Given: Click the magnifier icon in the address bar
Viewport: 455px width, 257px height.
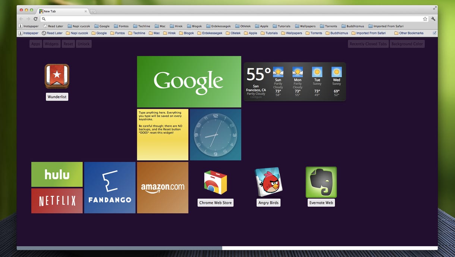Looking at the screenshot, I should 44,19.
